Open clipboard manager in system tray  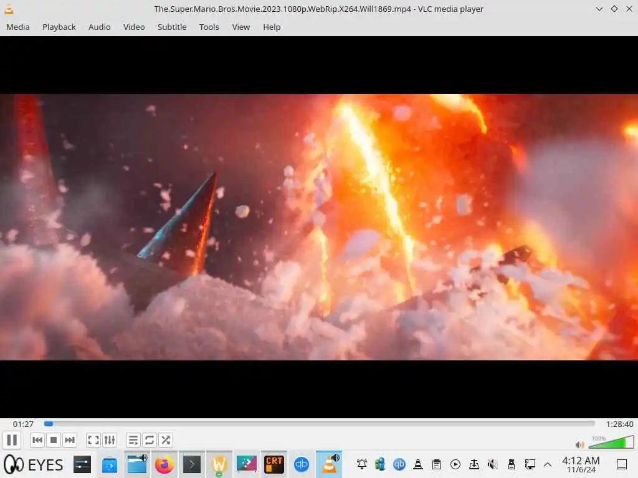(437, 464)
